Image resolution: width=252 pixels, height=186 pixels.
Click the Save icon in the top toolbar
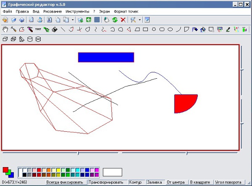pos(22,20)
